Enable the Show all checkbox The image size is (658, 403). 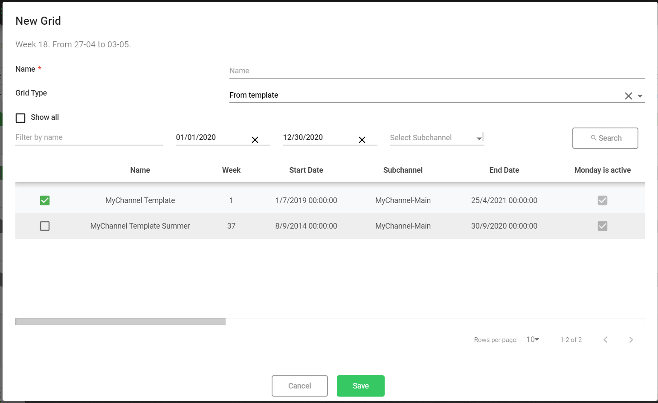click(x=20, y=118)
